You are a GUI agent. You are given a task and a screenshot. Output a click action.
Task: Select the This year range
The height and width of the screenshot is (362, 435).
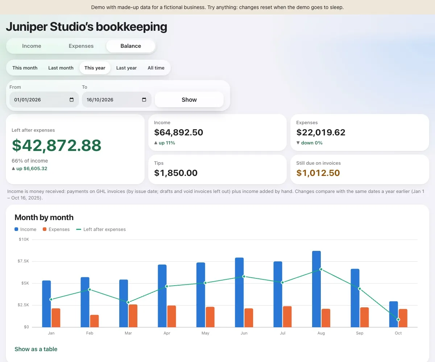point(95,68)
